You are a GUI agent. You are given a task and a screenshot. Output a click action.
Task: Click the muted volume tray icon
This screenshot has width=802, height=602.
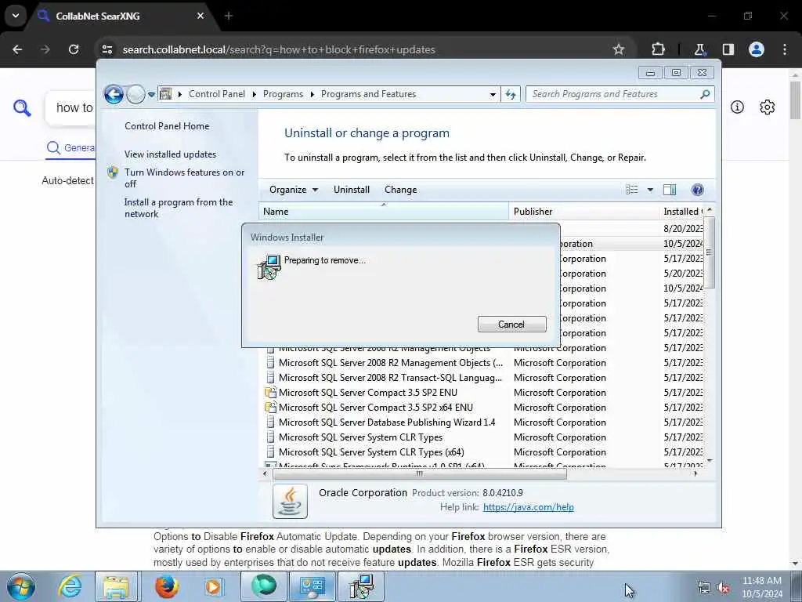[x=723, y=588]
